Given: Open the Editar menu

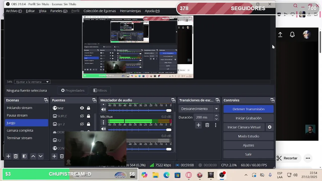Looking at the screenshot, I should (30, 11).
